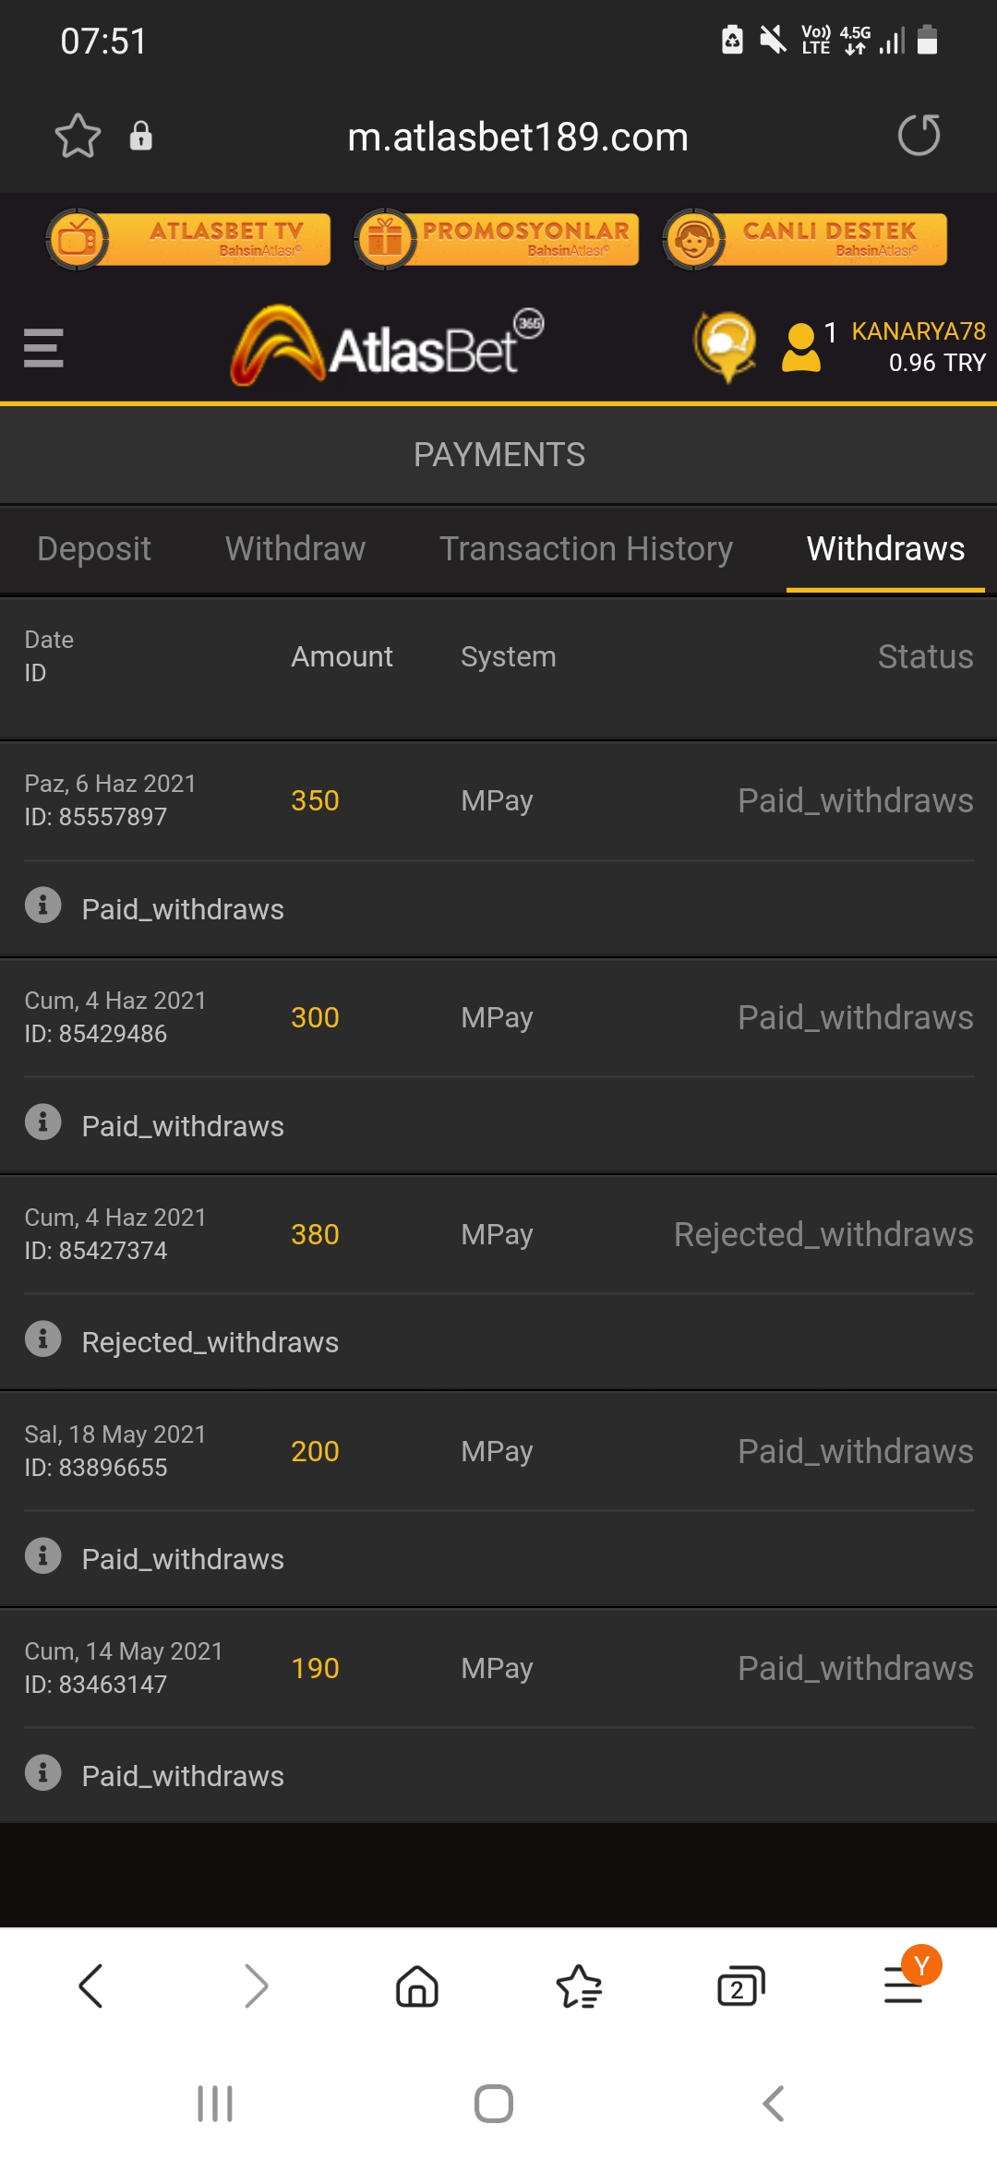Open browser bookmarks list
997x2160 pixels.
click(x=579, y=1986)
